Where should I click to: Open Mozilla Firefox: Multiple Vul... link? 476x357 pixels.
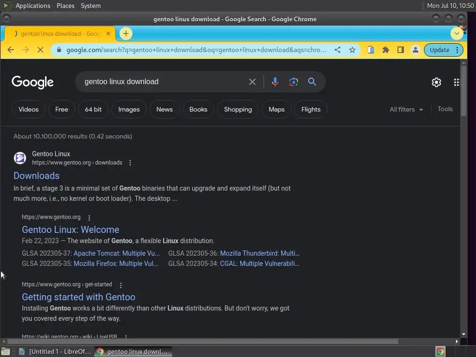click(116, 264)
